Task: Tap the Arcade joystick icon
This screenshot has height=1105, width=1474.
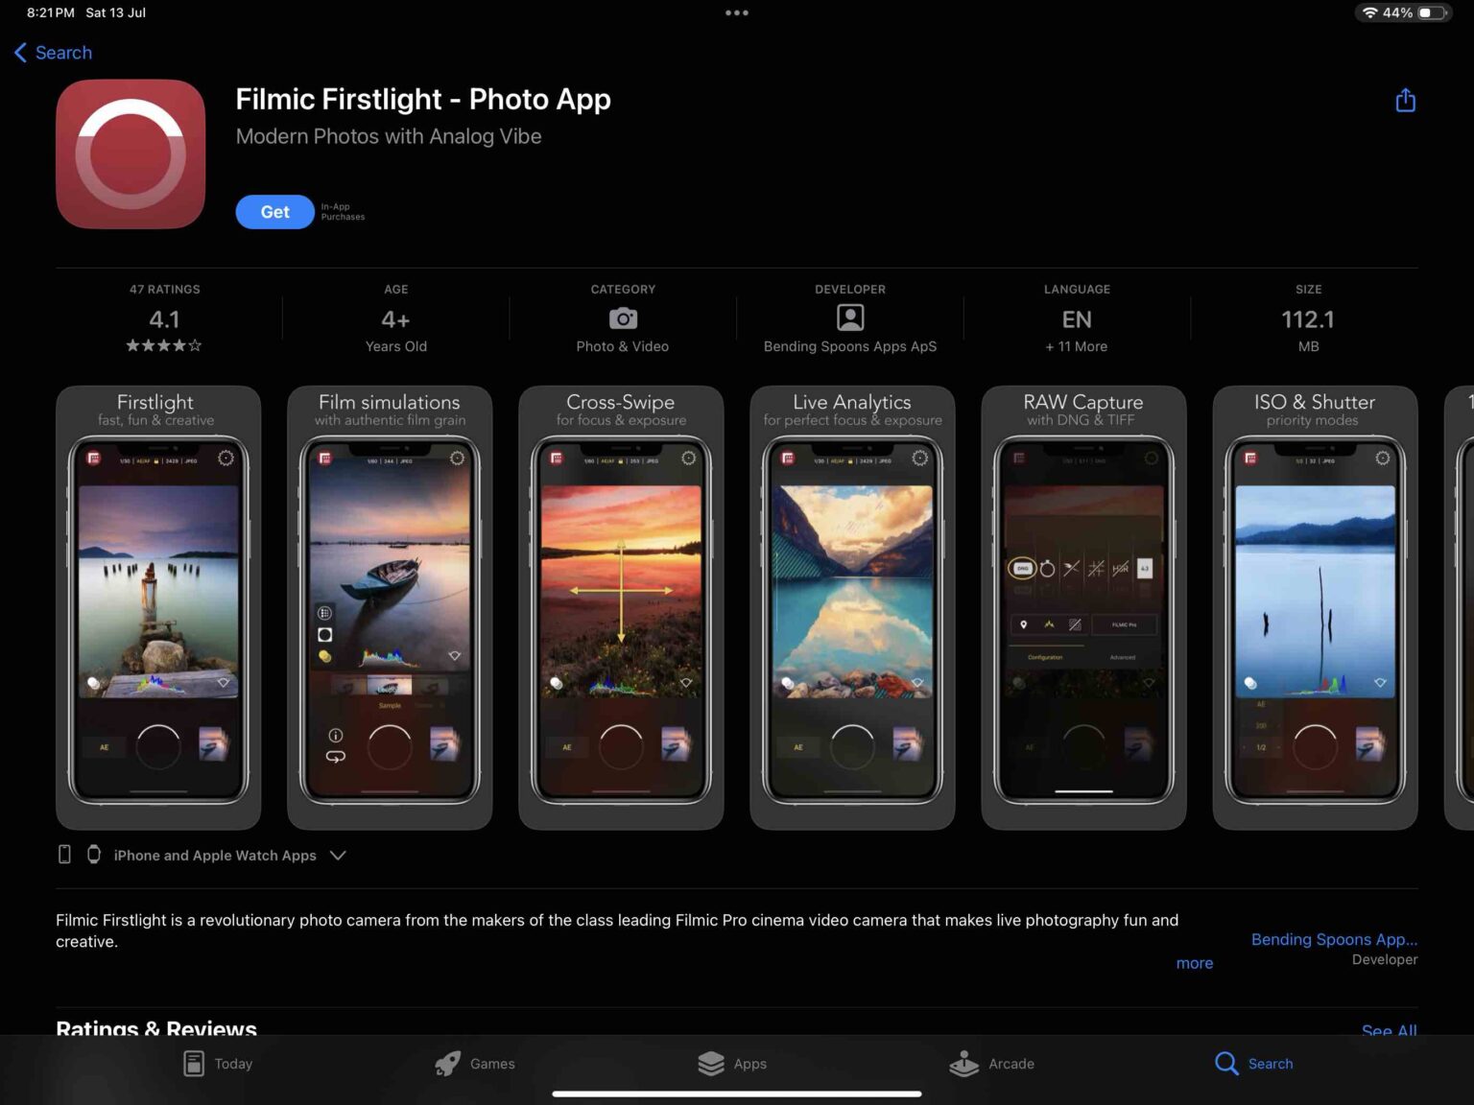Action: tap(963, 1064)
